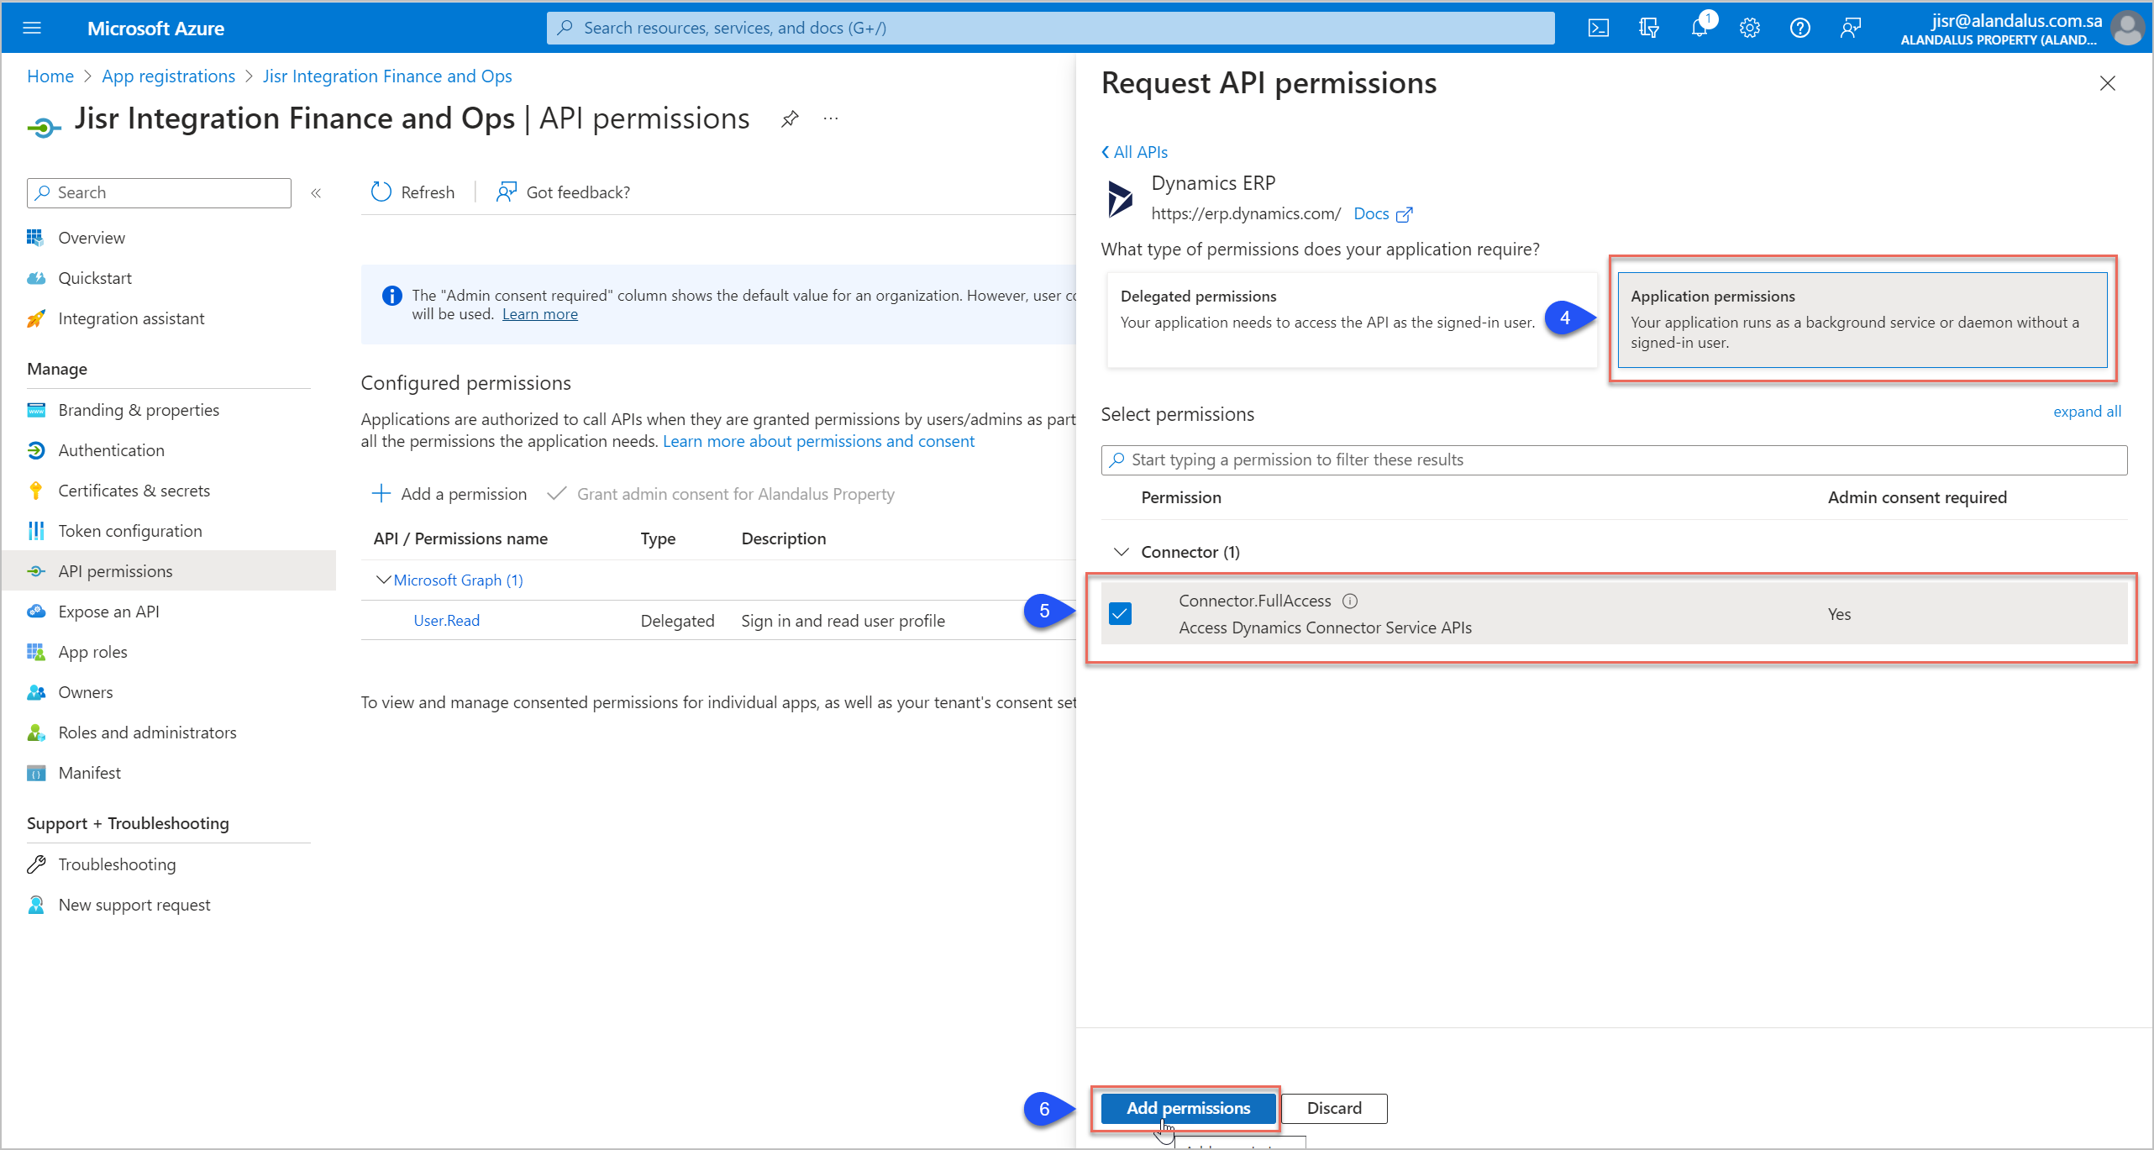Open the feedback icon in the top bar
Viewport: 2154px width, 1150px height.
coord(1851,27)
